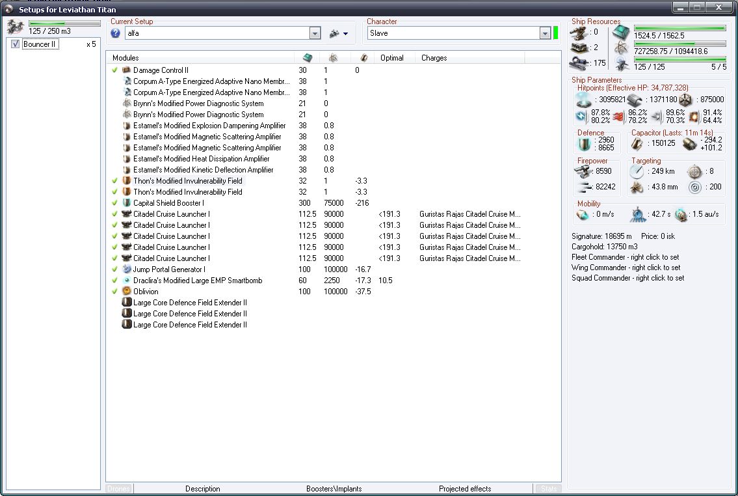Click the sensor strength icon showing 200
Image resolution: width=738 pixels, height=496 pixels.
click(694, 187)
